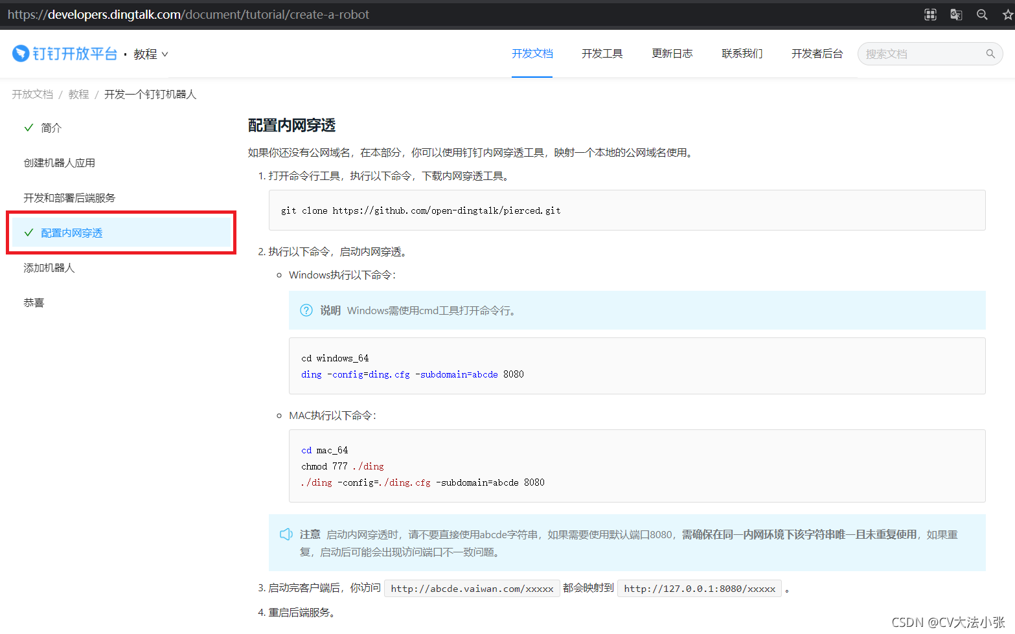Open the QR code icon in address bar
This screenshot has width=1015, height=634.
(x=930, y=14)
